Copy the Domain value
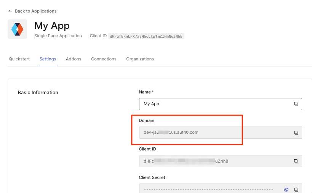Image resolution: width=312 pixels, height=193 pixels. coord(296,133)
